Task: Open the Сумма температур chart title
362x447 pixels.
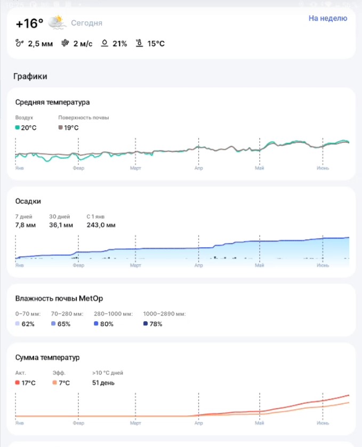Action: [x=47, y=357]
